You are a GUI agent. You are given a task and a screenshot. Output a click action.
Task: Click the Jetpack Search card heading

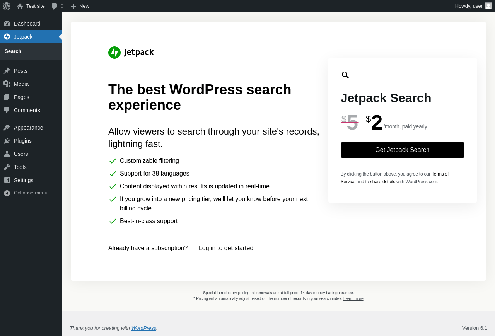(386, 98)
